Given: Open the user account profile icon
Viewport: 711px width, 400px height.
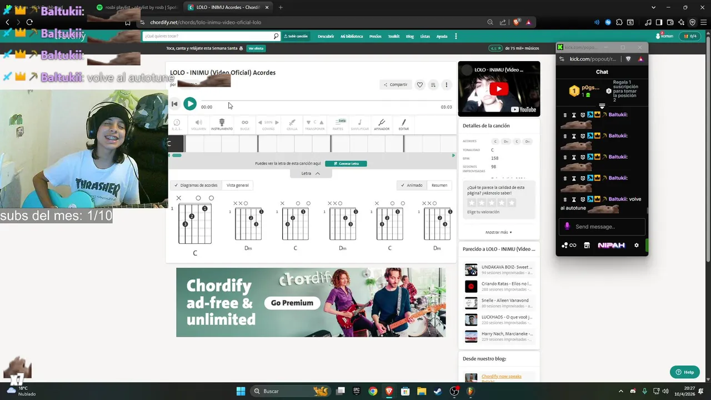Looking at the screenshot, I should point(665,36).
